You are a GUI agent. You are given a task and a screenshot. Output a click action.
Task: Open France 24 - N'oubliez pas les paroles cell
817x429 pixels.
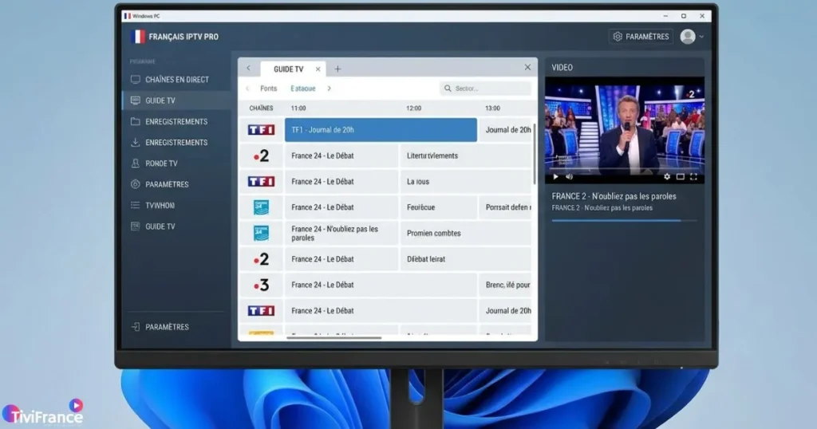[x=341, y=234]
